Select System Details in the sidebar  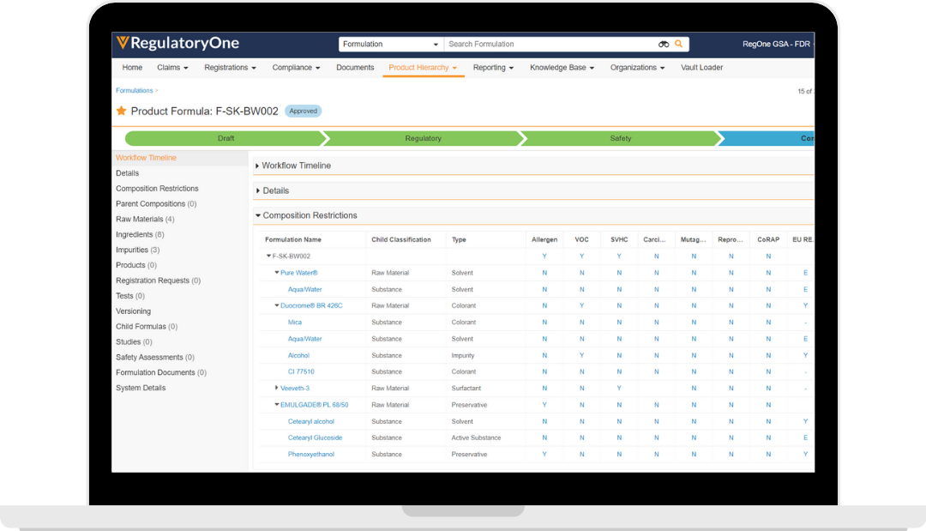141,388
